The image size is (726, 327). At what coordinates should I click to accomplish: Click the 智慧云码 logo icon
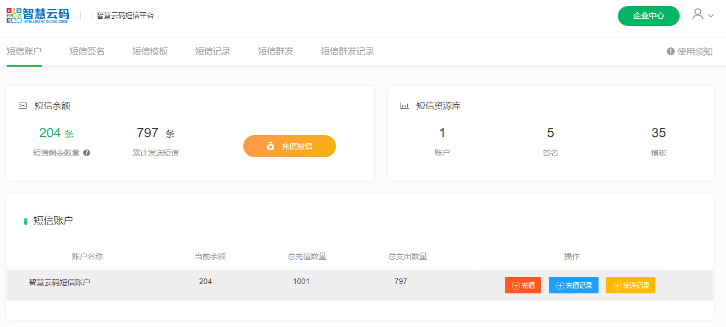coord(14,15)
